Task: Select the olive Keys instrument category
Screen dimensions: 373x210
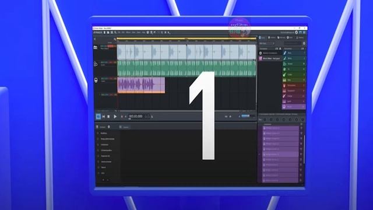Action: 294,80
